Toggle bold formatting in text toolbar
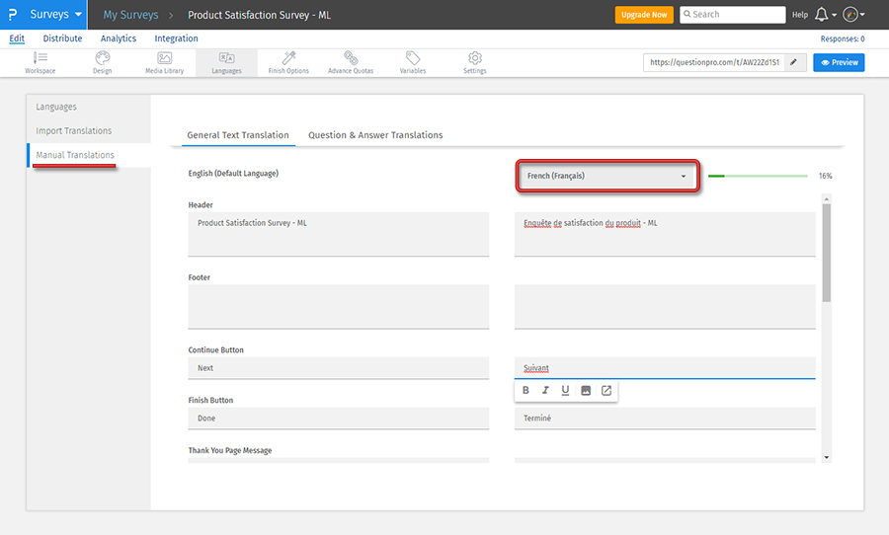The height and width of the screenshot is (535, 889). (525, 391)
